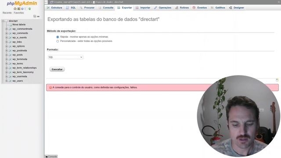The image size is (281, 158).
Task: Open the SQL format dropdown
Action: click(x=65, y=57)
